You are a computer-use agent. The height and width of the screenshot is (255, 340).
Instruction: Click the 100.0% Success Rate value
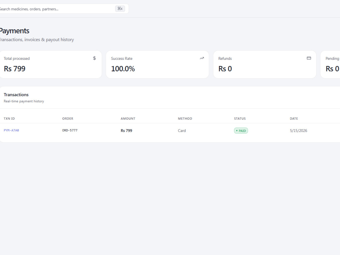click(x=123, y=69)
